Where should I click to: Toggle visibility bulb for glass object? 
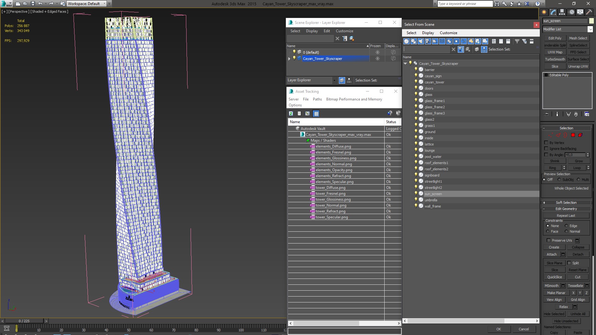(x=416, y=94)
